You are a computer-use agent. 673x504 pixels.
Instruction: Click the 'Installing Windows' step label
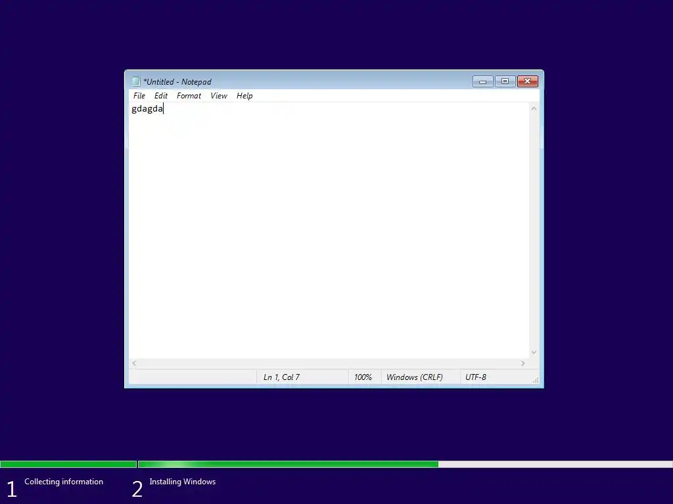[183, 482]
